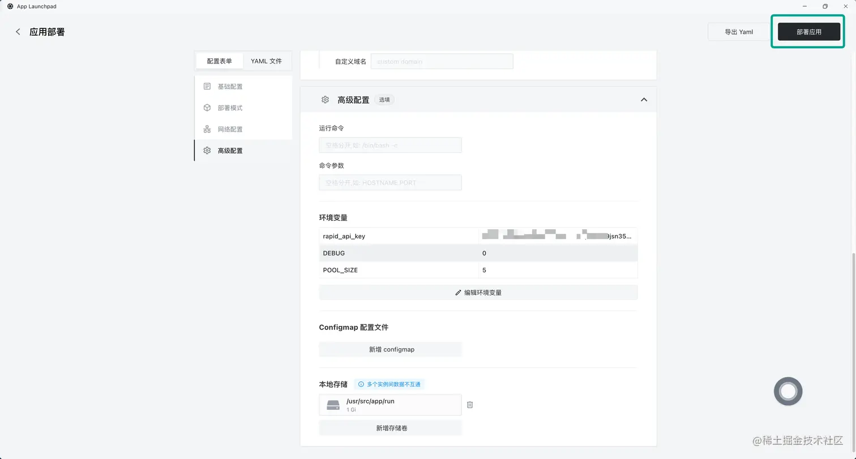
Task: Click the 导出 Yaml button
Action: click(x=739, y=32)
